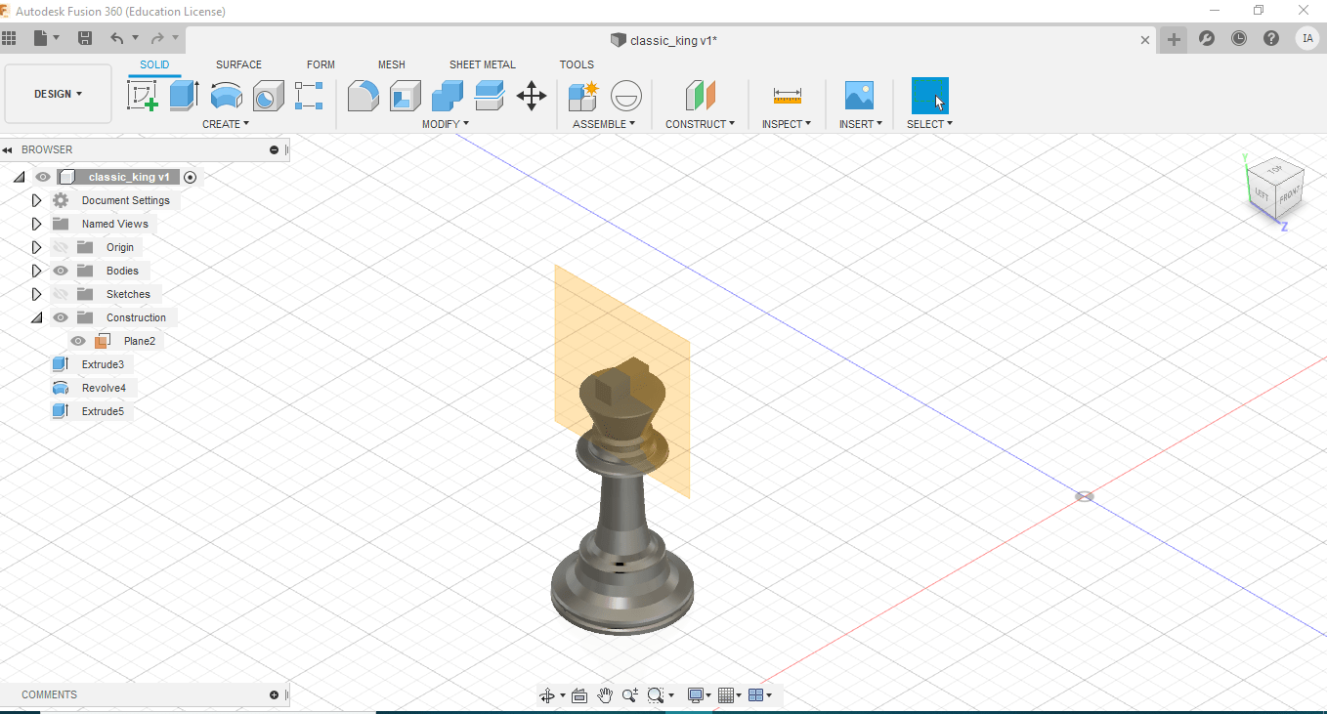Activate the Select tool blue icon
The width and height of the screenshot is (1327, 714).
929,96
